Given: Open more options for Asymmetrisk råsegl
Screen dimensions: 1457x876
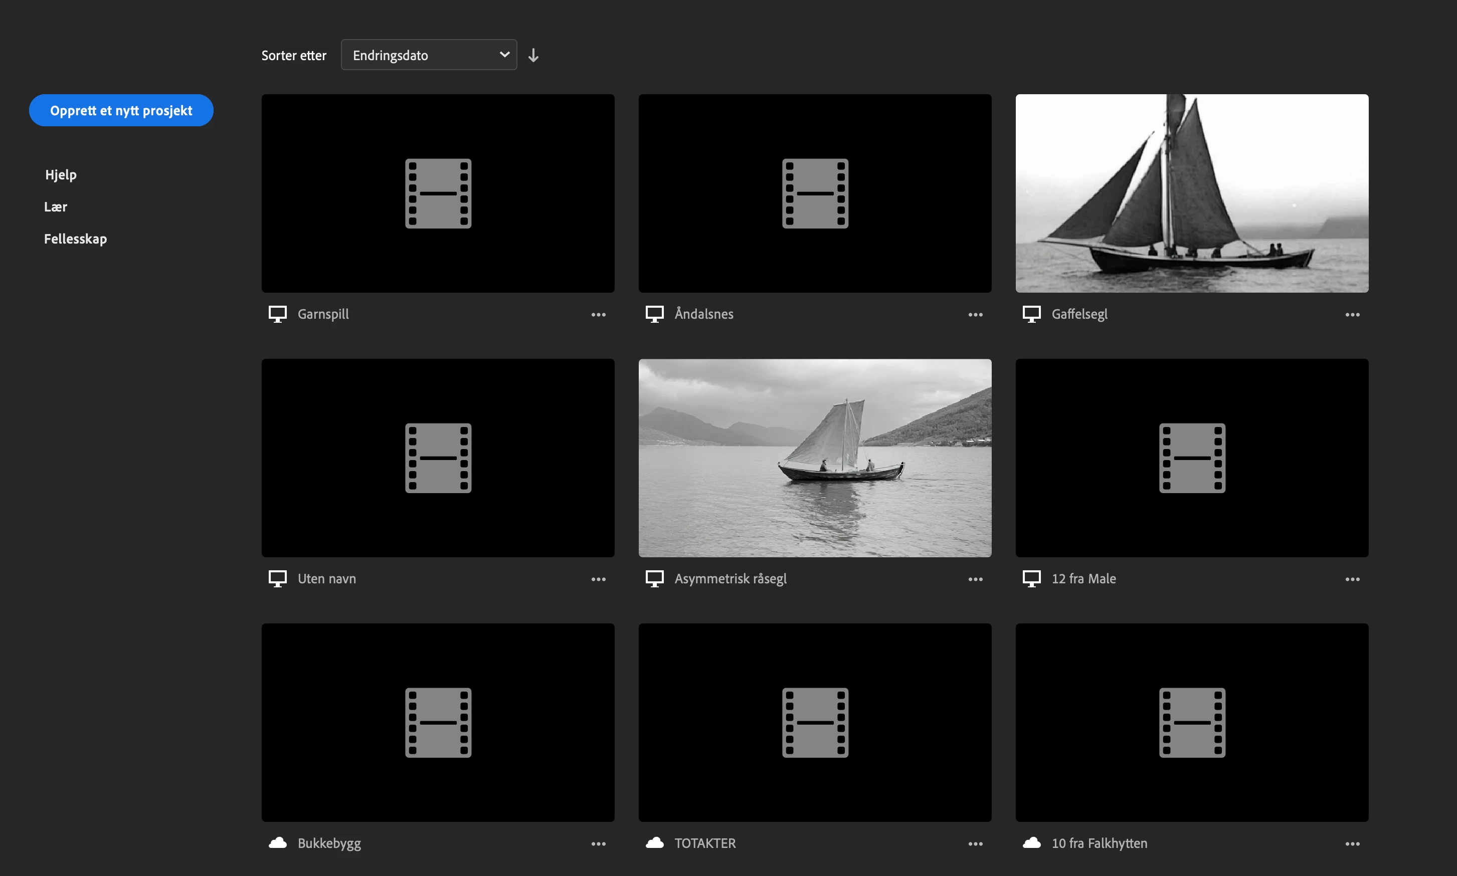Looking at the screenshot, I should 975,579.
